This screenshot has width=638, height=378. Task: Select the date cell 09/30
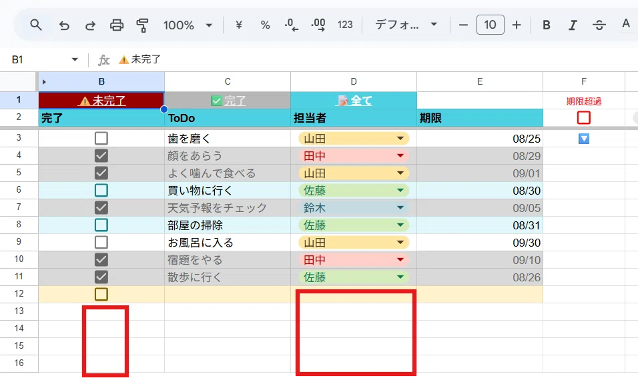tap(480, 243)
